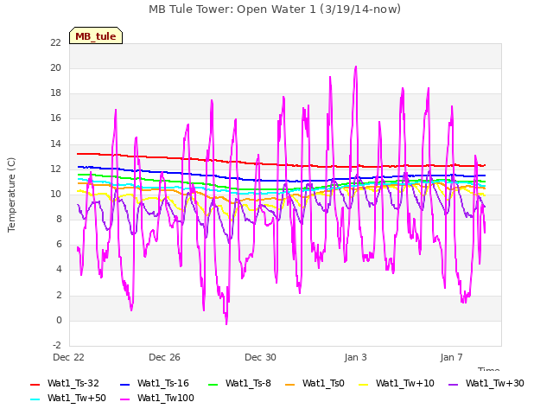Click the Dec 22 x-axis label
This screenshot has width=553, height=415.
point(68,357)
